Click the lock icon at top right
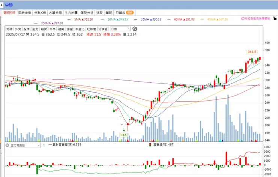 click(275, 18)
